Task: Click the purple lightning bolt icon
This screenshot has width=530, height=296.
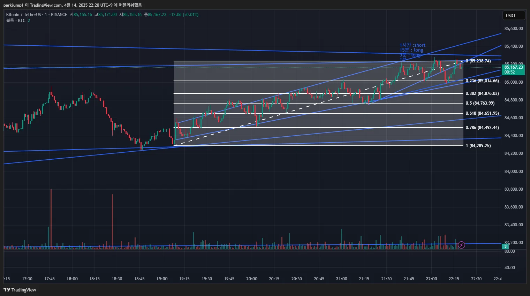Action: pyautogui.click(x=461, y=245)
